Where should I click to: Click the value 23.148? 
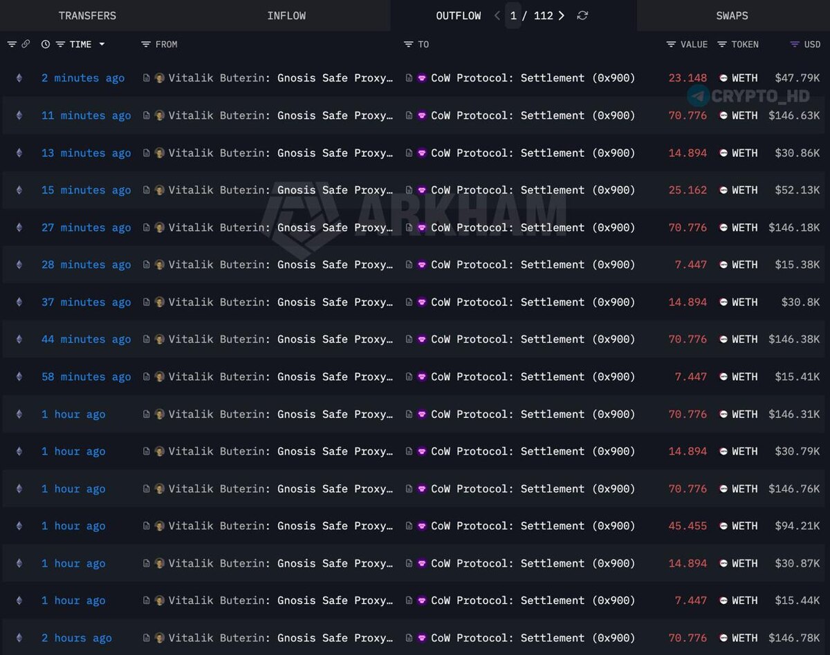[688, 78]
